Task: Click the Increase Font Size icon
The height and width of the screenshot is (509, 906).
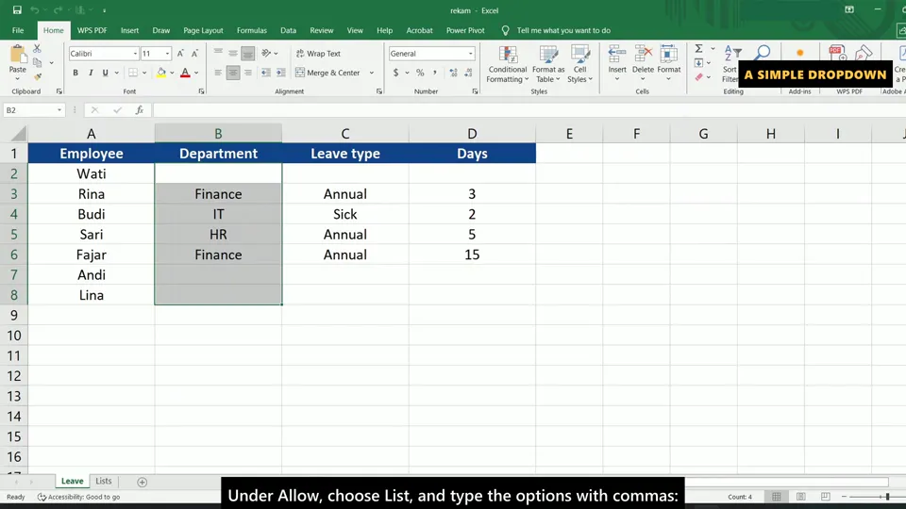Action: tap(180, 54)
